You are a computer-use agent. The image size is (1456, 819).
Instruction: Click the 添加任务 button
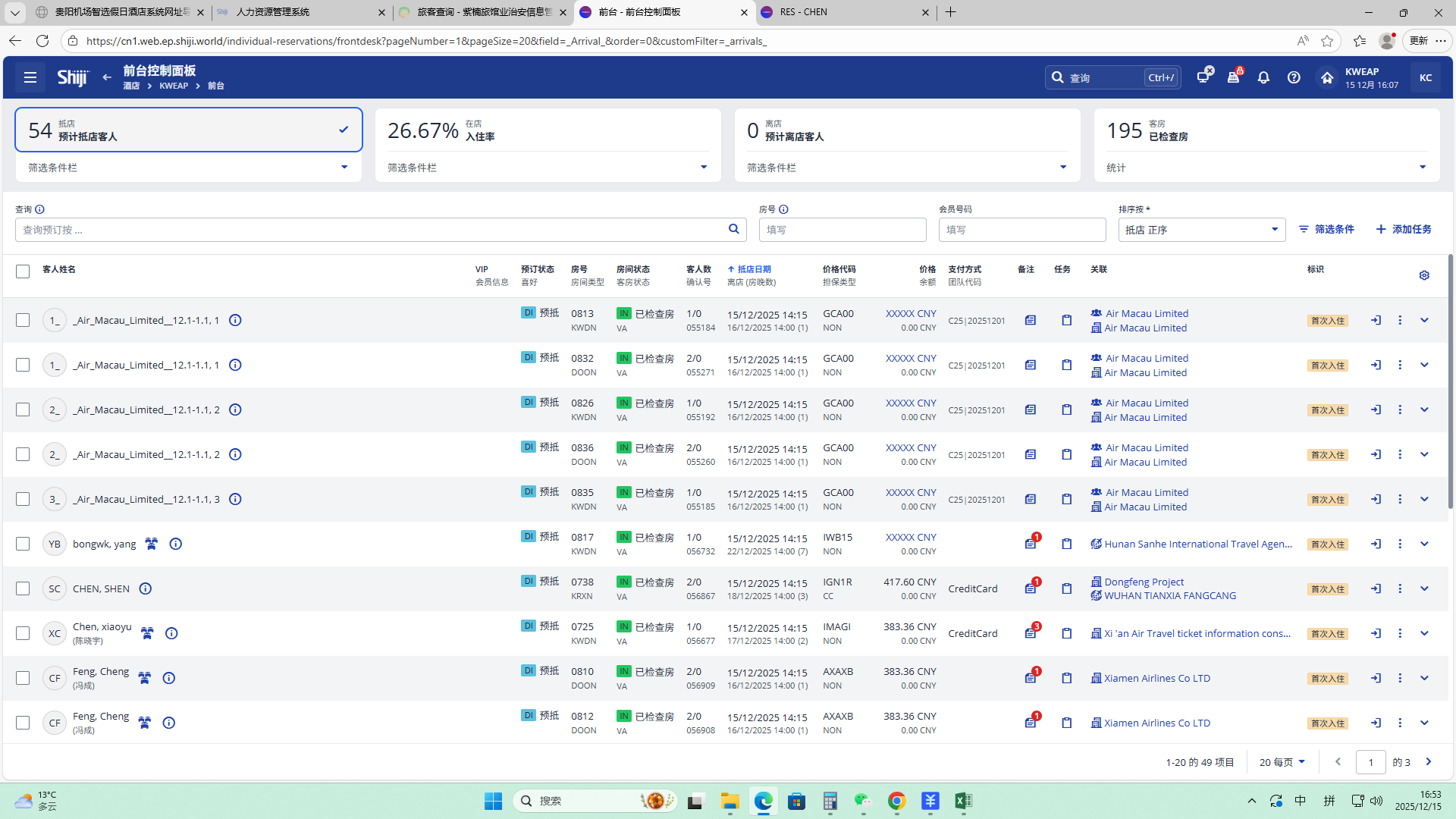click(x=1404, y=229)
